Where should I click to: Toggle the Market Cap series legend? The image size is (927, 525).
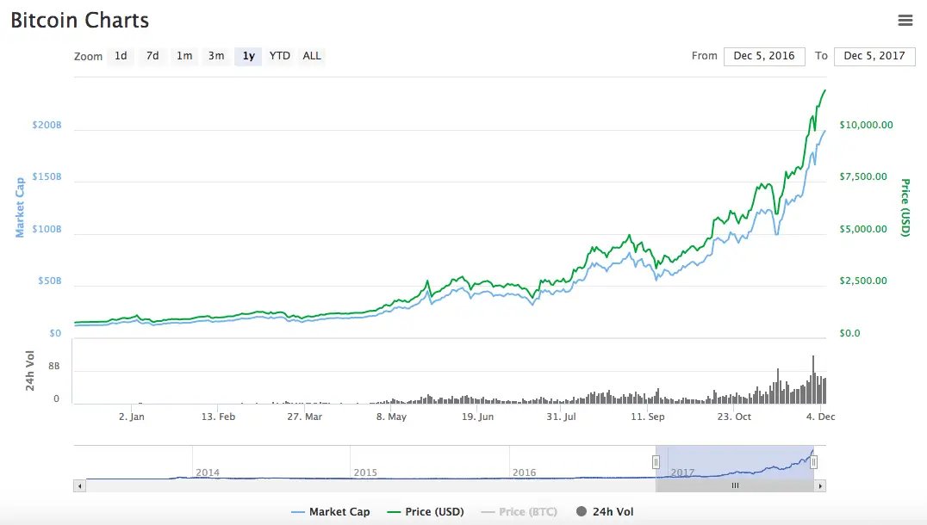[330, 512]
